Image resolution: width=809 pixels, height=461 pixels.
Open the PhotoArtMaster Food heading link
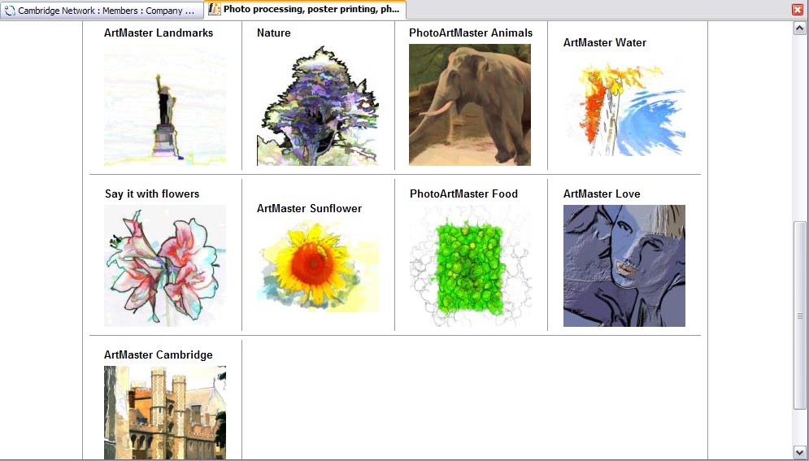click(x=463, y=194)
